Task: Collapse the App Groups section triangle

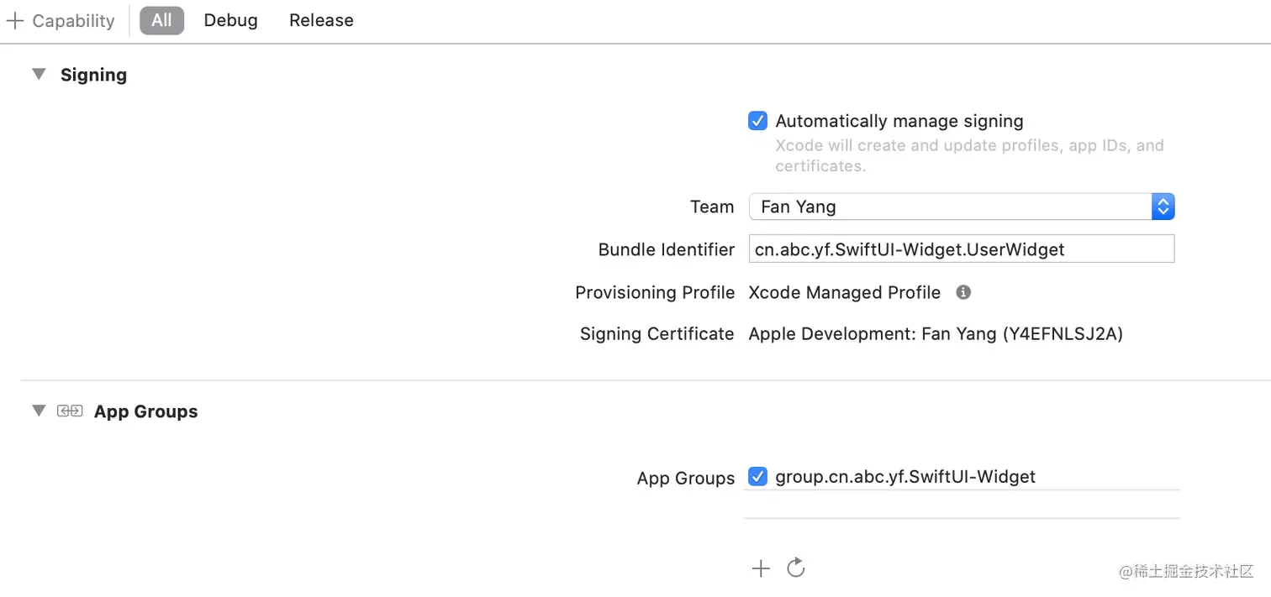Action: click(39, 411)
